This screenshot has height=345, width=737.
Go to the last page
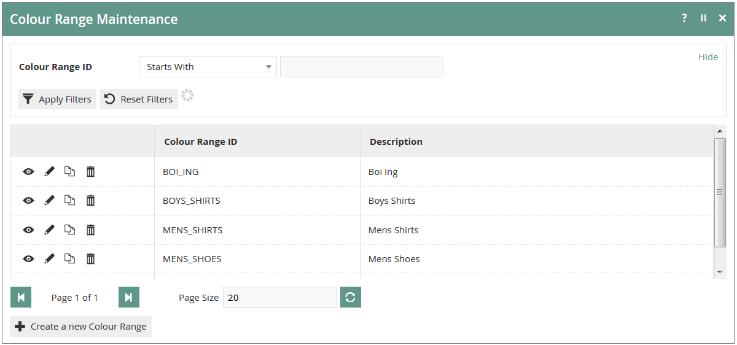point(129,297)
